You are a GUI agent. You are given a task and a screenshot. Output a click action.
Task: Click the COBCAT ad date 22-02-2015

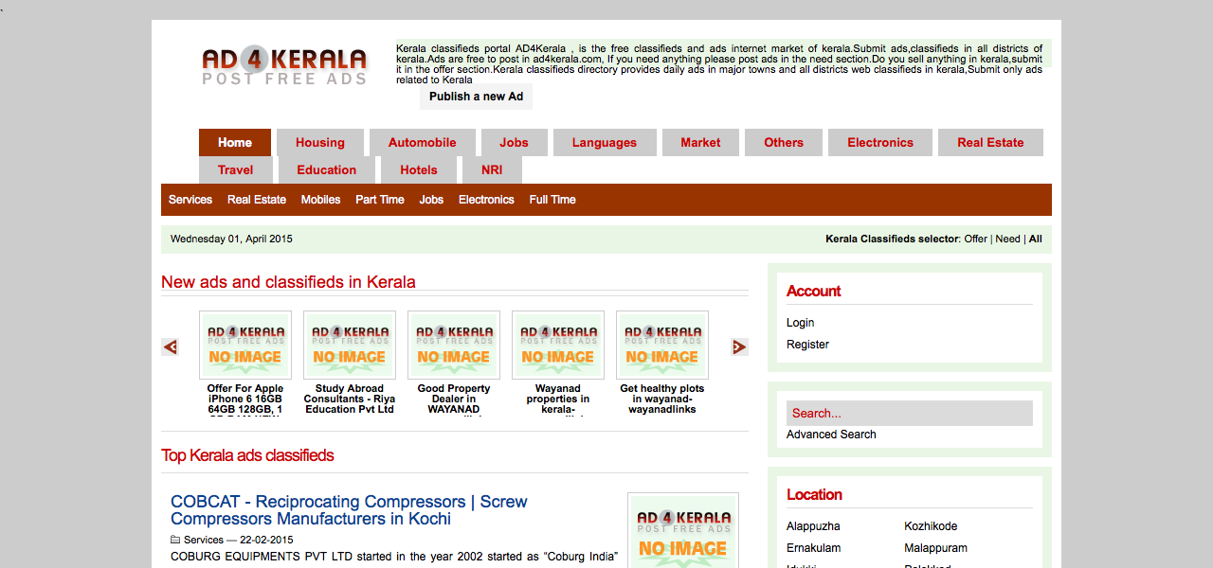point(266,541)
